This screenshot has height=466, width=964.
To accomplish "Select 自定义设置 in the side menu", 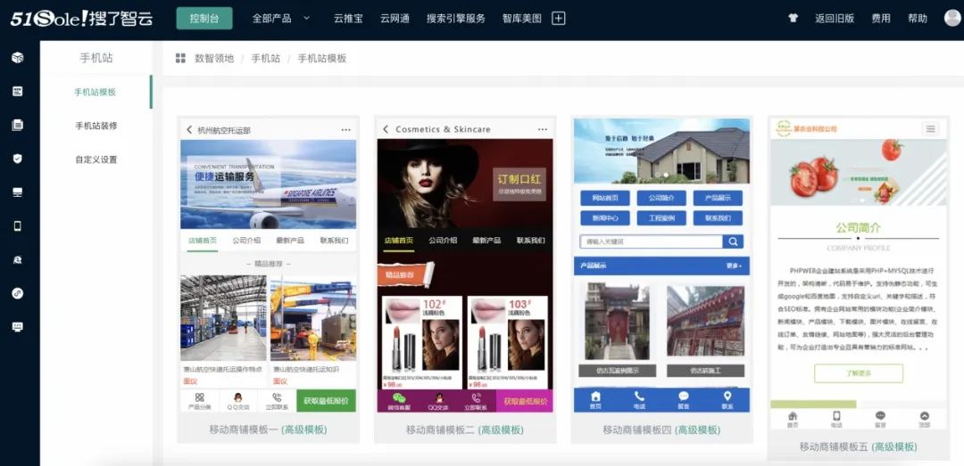I will [96, 159].
